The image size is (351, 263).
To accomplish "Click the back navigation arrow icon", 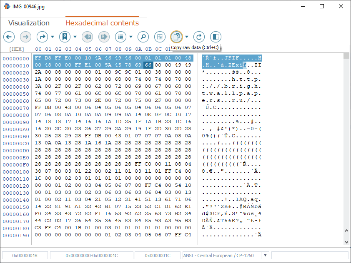I will pyautogui.click(x=9, y=37).
